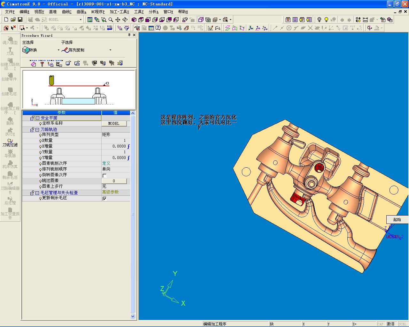Open the 排列铣削顺序 单向 value dropdown
The height and width of the screenshot is (327, 409).
click(116, 169)
